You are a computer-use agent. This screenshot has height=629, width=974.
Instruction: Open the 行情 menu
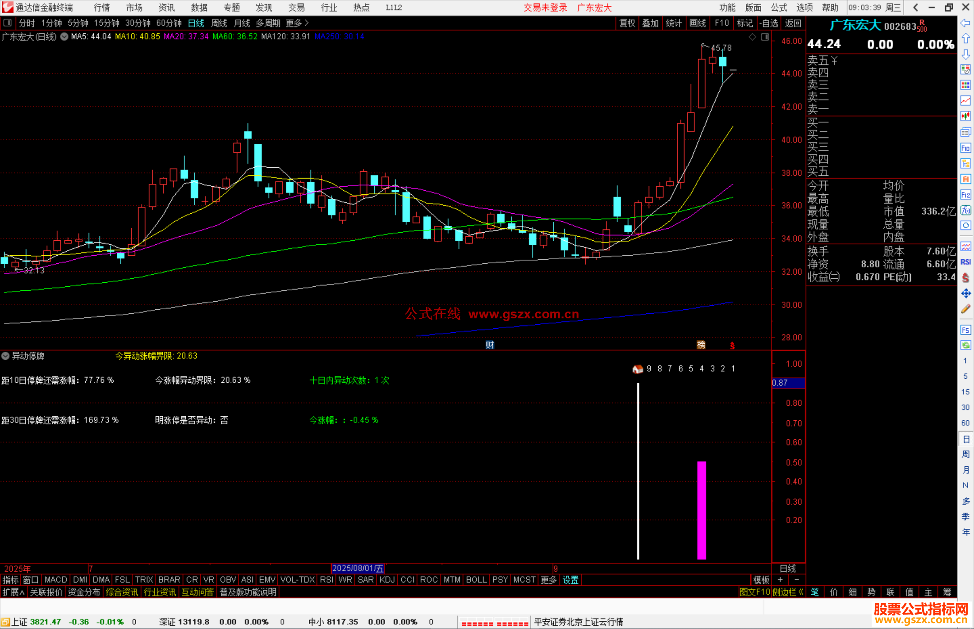102,8
